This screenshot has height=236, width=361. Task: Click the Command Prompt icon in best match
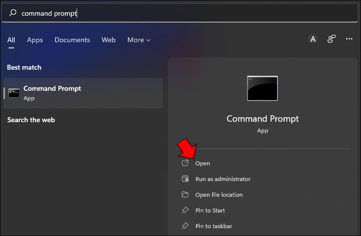(14, 93)
